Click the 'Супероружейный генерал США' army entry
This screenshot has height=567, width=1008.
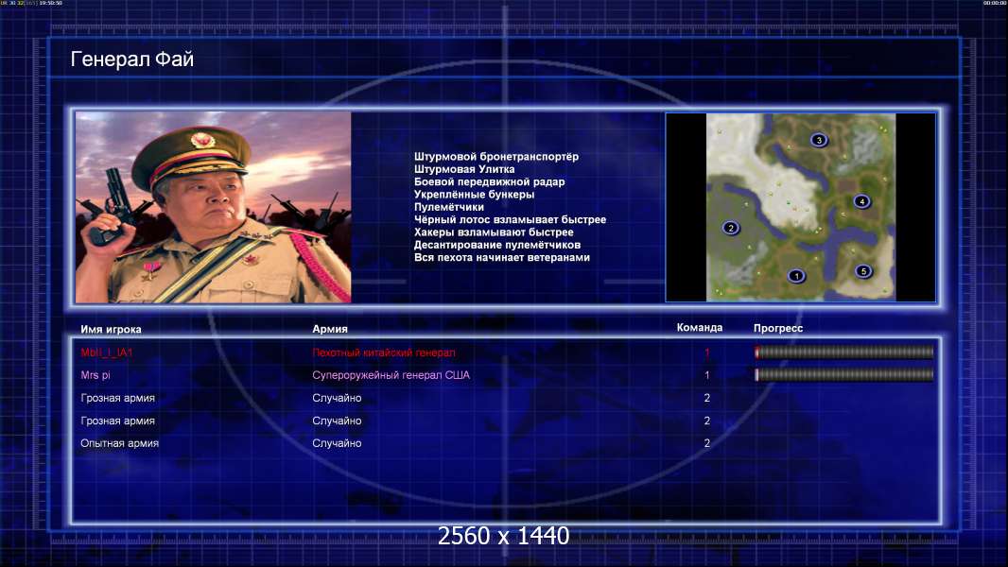391,375
